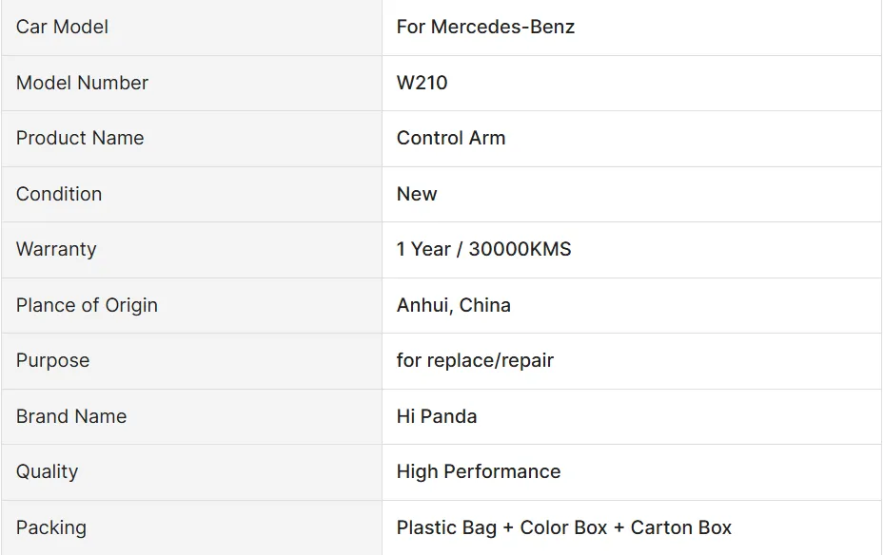
Task: Select the "High Performance" quality value
Action: [x=479, y=471]
